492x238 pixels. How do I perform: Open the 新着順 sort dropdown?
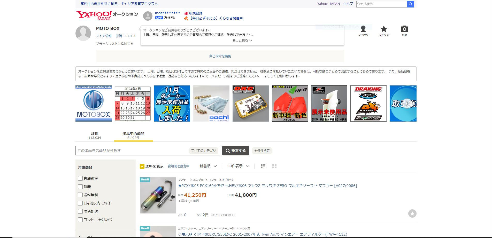pos(208,166)
